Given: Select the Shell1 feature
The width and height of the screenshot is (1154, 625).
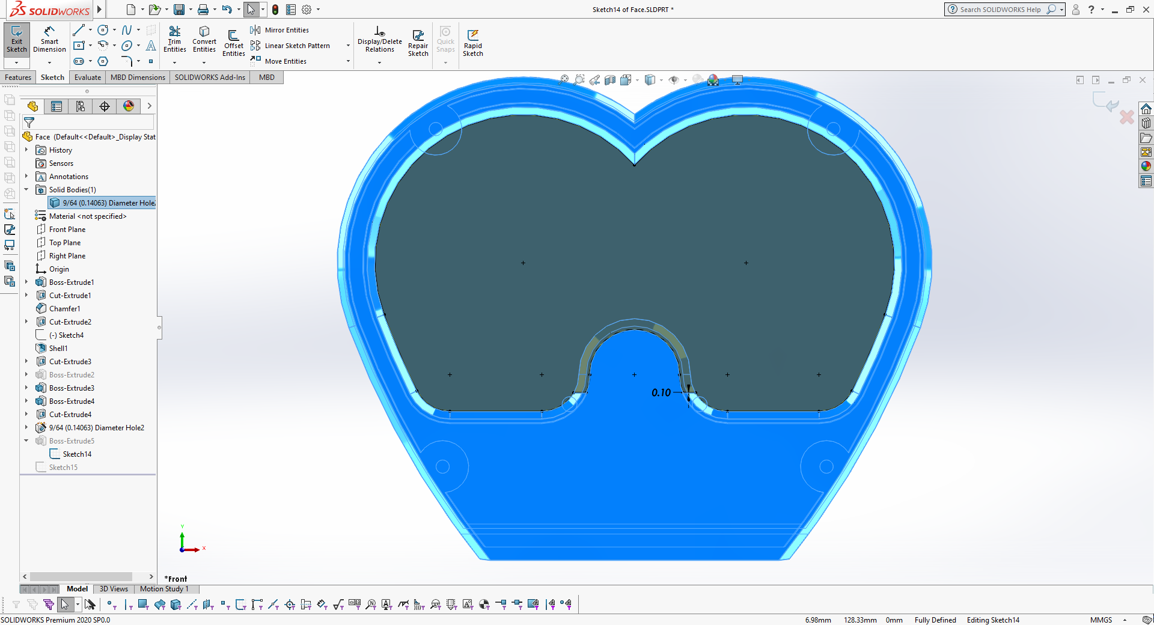Looking at the screenshot, I should [58, 348].
